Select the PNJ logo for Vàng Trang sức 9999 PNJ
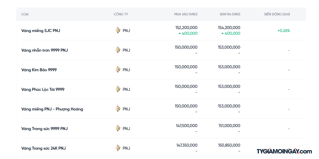The width and height of the screenshot is (319, 159). (118, 129)
